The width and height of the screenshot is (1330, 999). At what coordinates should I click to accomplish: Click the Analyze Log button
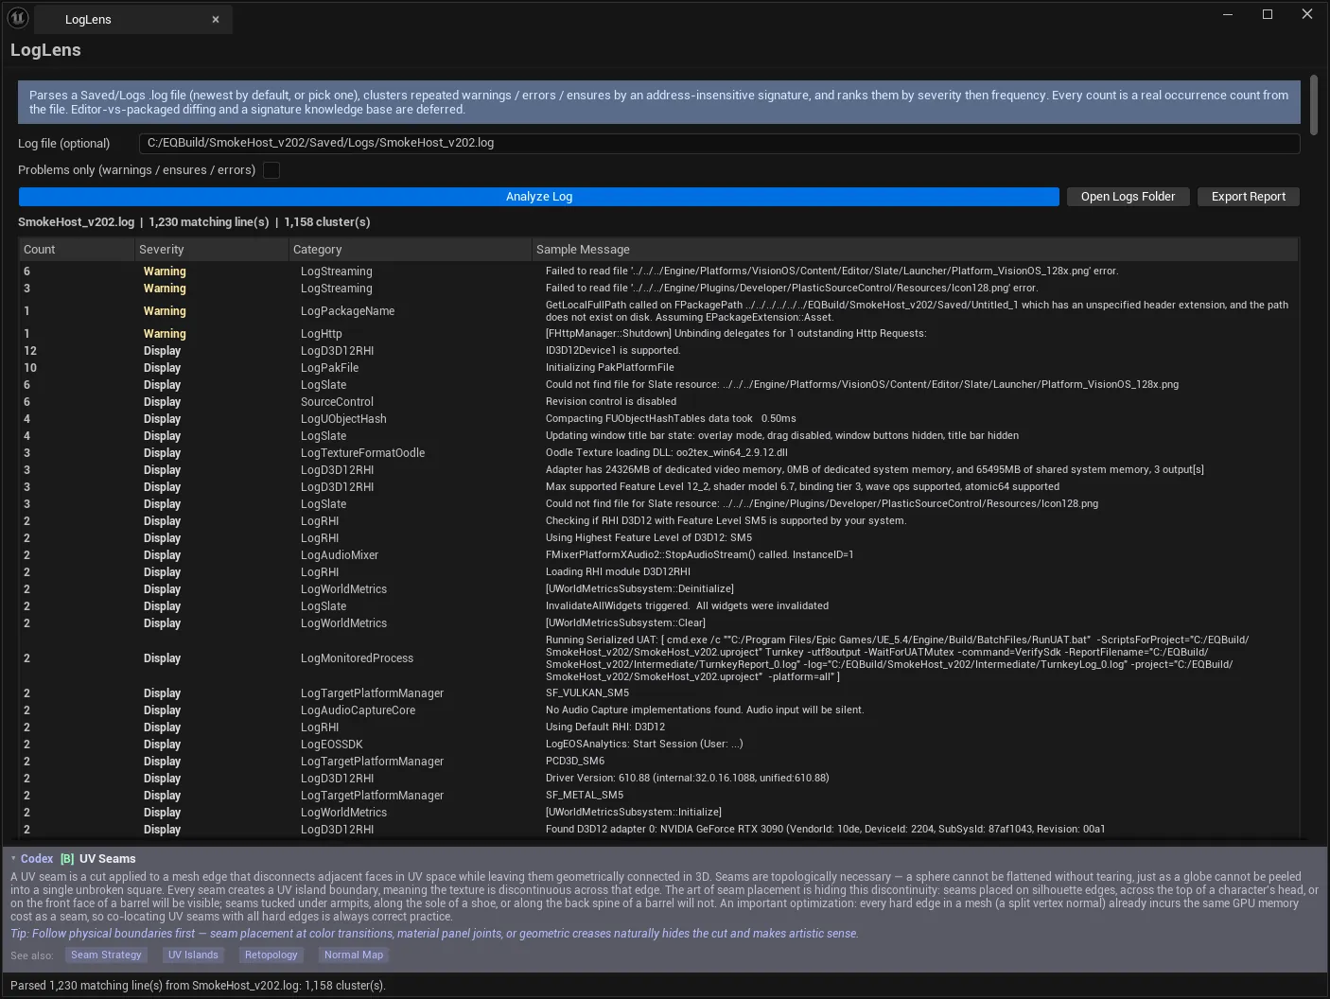point(539,197)
